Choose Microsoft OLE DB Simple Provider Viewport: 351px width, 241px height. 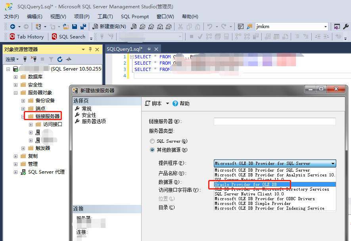[275, 203]
